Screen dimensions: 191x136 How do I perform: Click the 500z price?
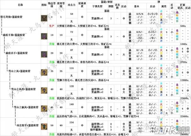[x=183, y=26]
